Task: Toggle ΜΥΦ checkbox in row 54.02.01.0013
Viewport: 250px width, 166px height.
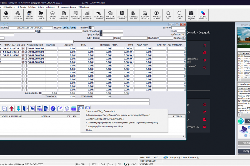Action: (x=131, y=52)
